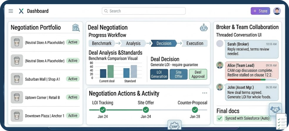Toggle the Synced with Salesforce checkbox
289x131 pixels.
coord(220,118)
